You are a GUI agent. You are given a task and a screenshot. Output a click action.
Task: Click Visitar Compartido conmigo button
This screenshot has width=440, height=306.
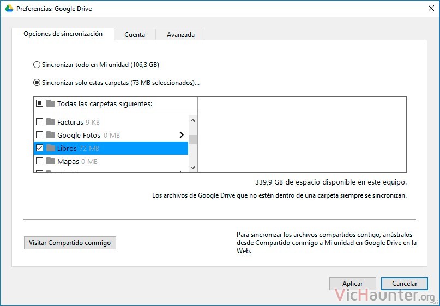pyautogui.click(x=70, y=243)
